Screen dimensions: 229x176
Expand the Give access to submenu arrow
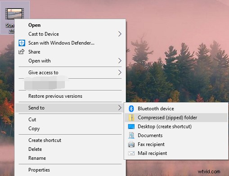click(120, 72)
